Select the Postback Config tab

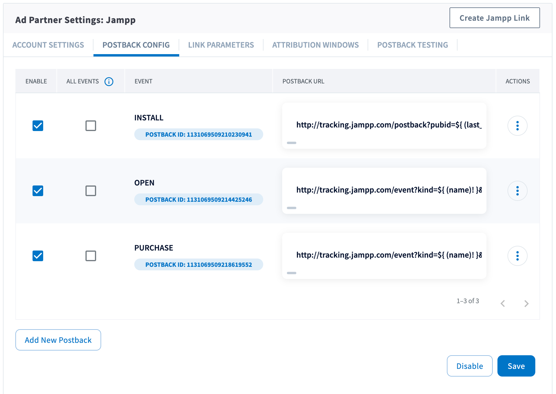(136, 45)
